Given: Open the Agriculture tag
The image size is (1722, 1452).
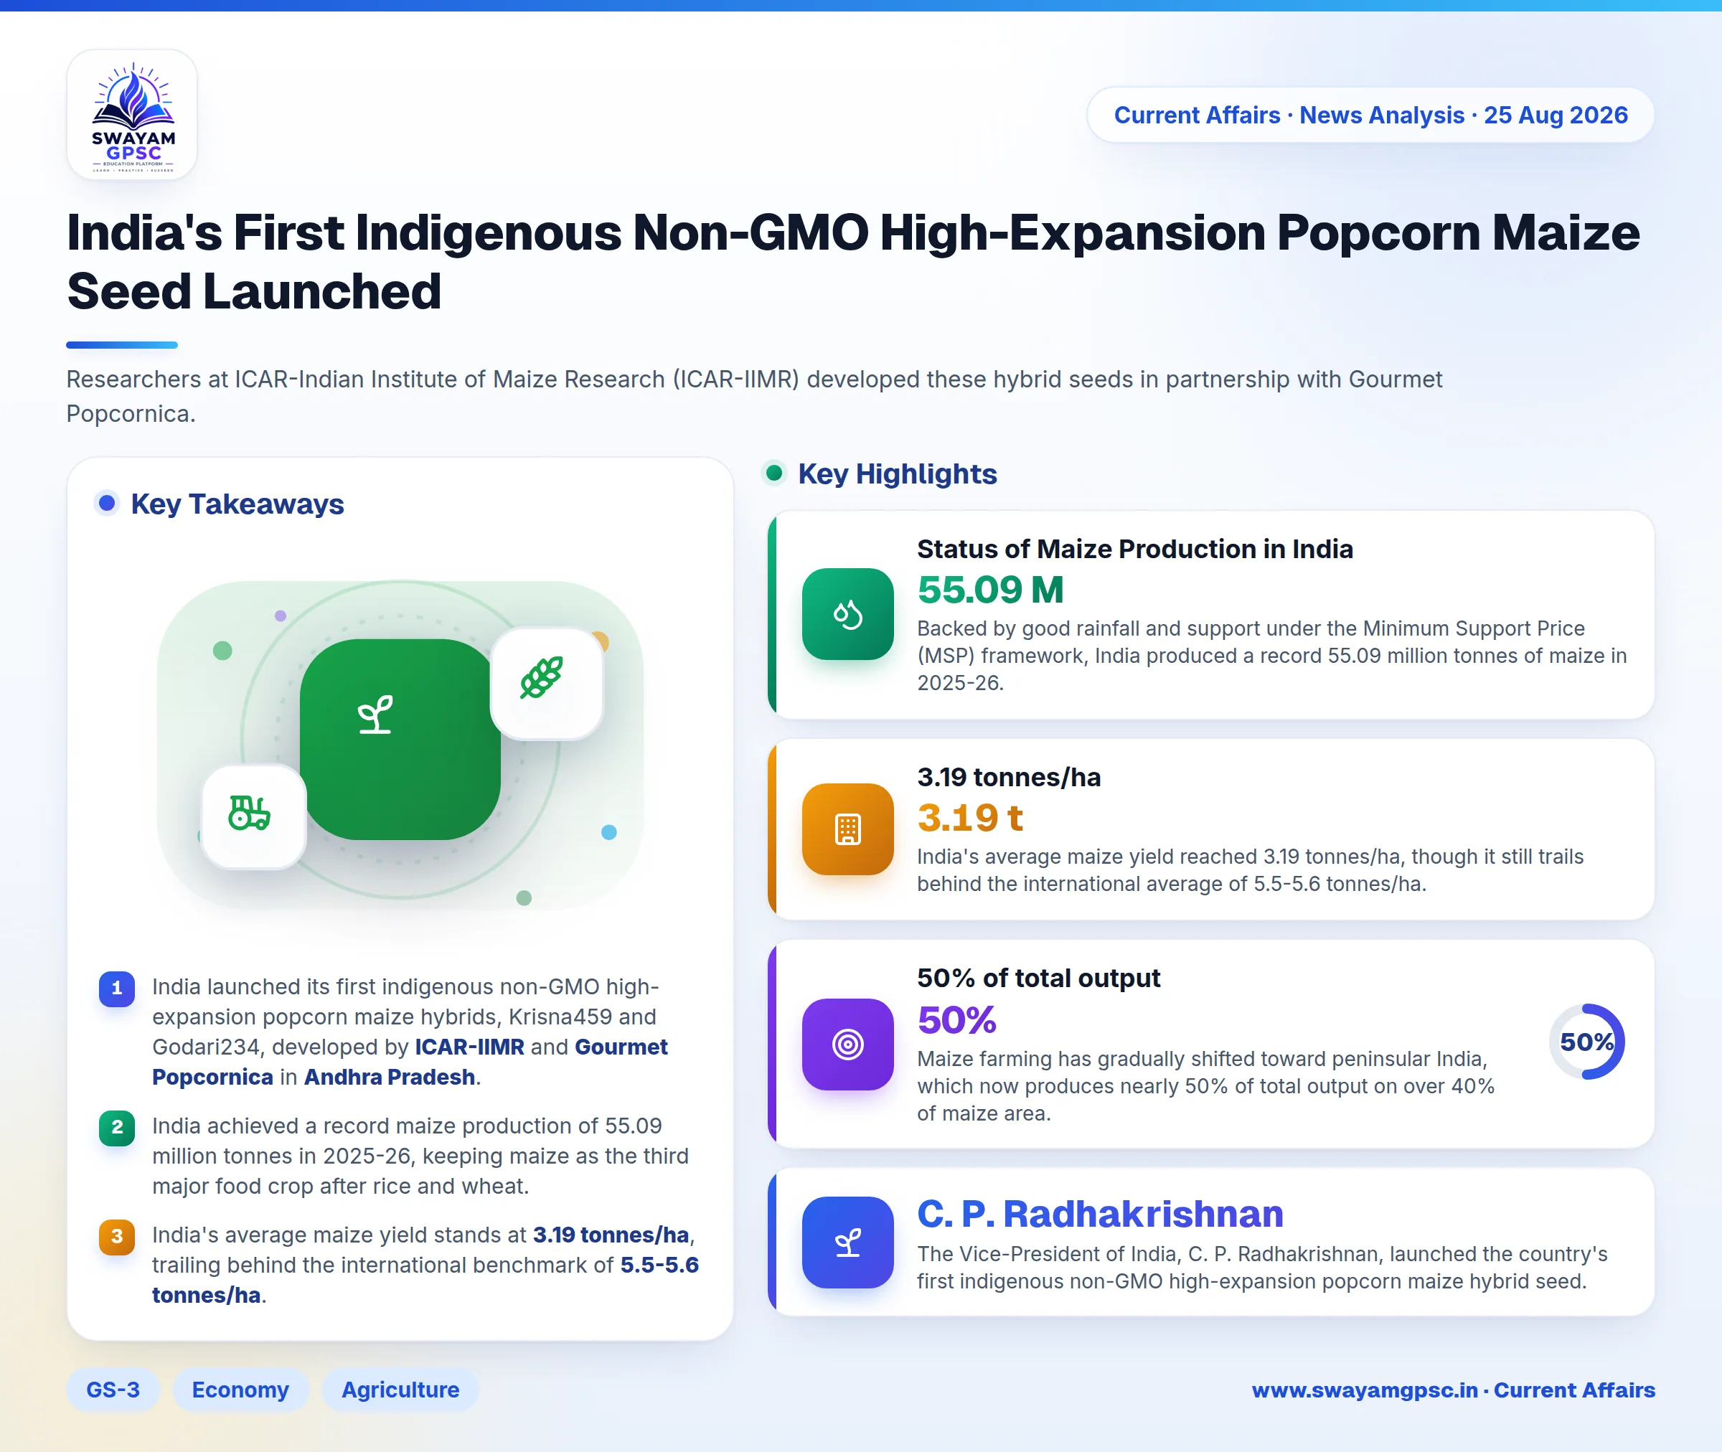Looking at the screenshot, I should [400, 1390].
